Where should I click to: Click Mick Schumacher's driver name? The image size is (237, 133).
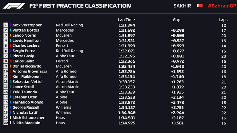28,118
